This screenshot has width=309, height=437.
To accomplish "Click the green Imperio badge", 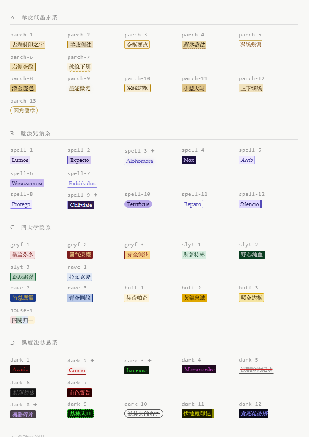I will click(136, 370).
